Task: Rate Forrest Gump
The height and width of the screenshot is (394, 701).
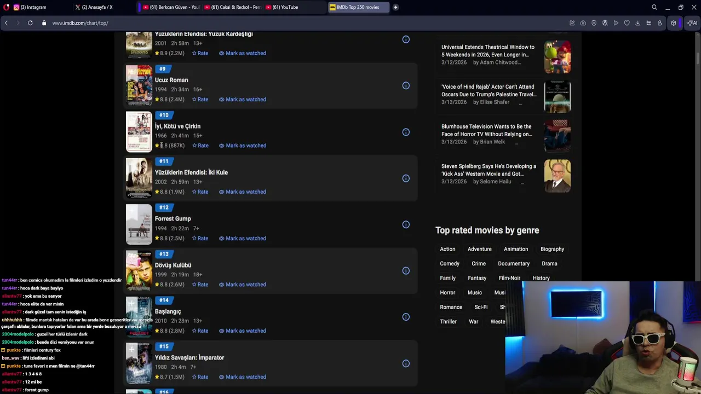Action: pos(200,238)
